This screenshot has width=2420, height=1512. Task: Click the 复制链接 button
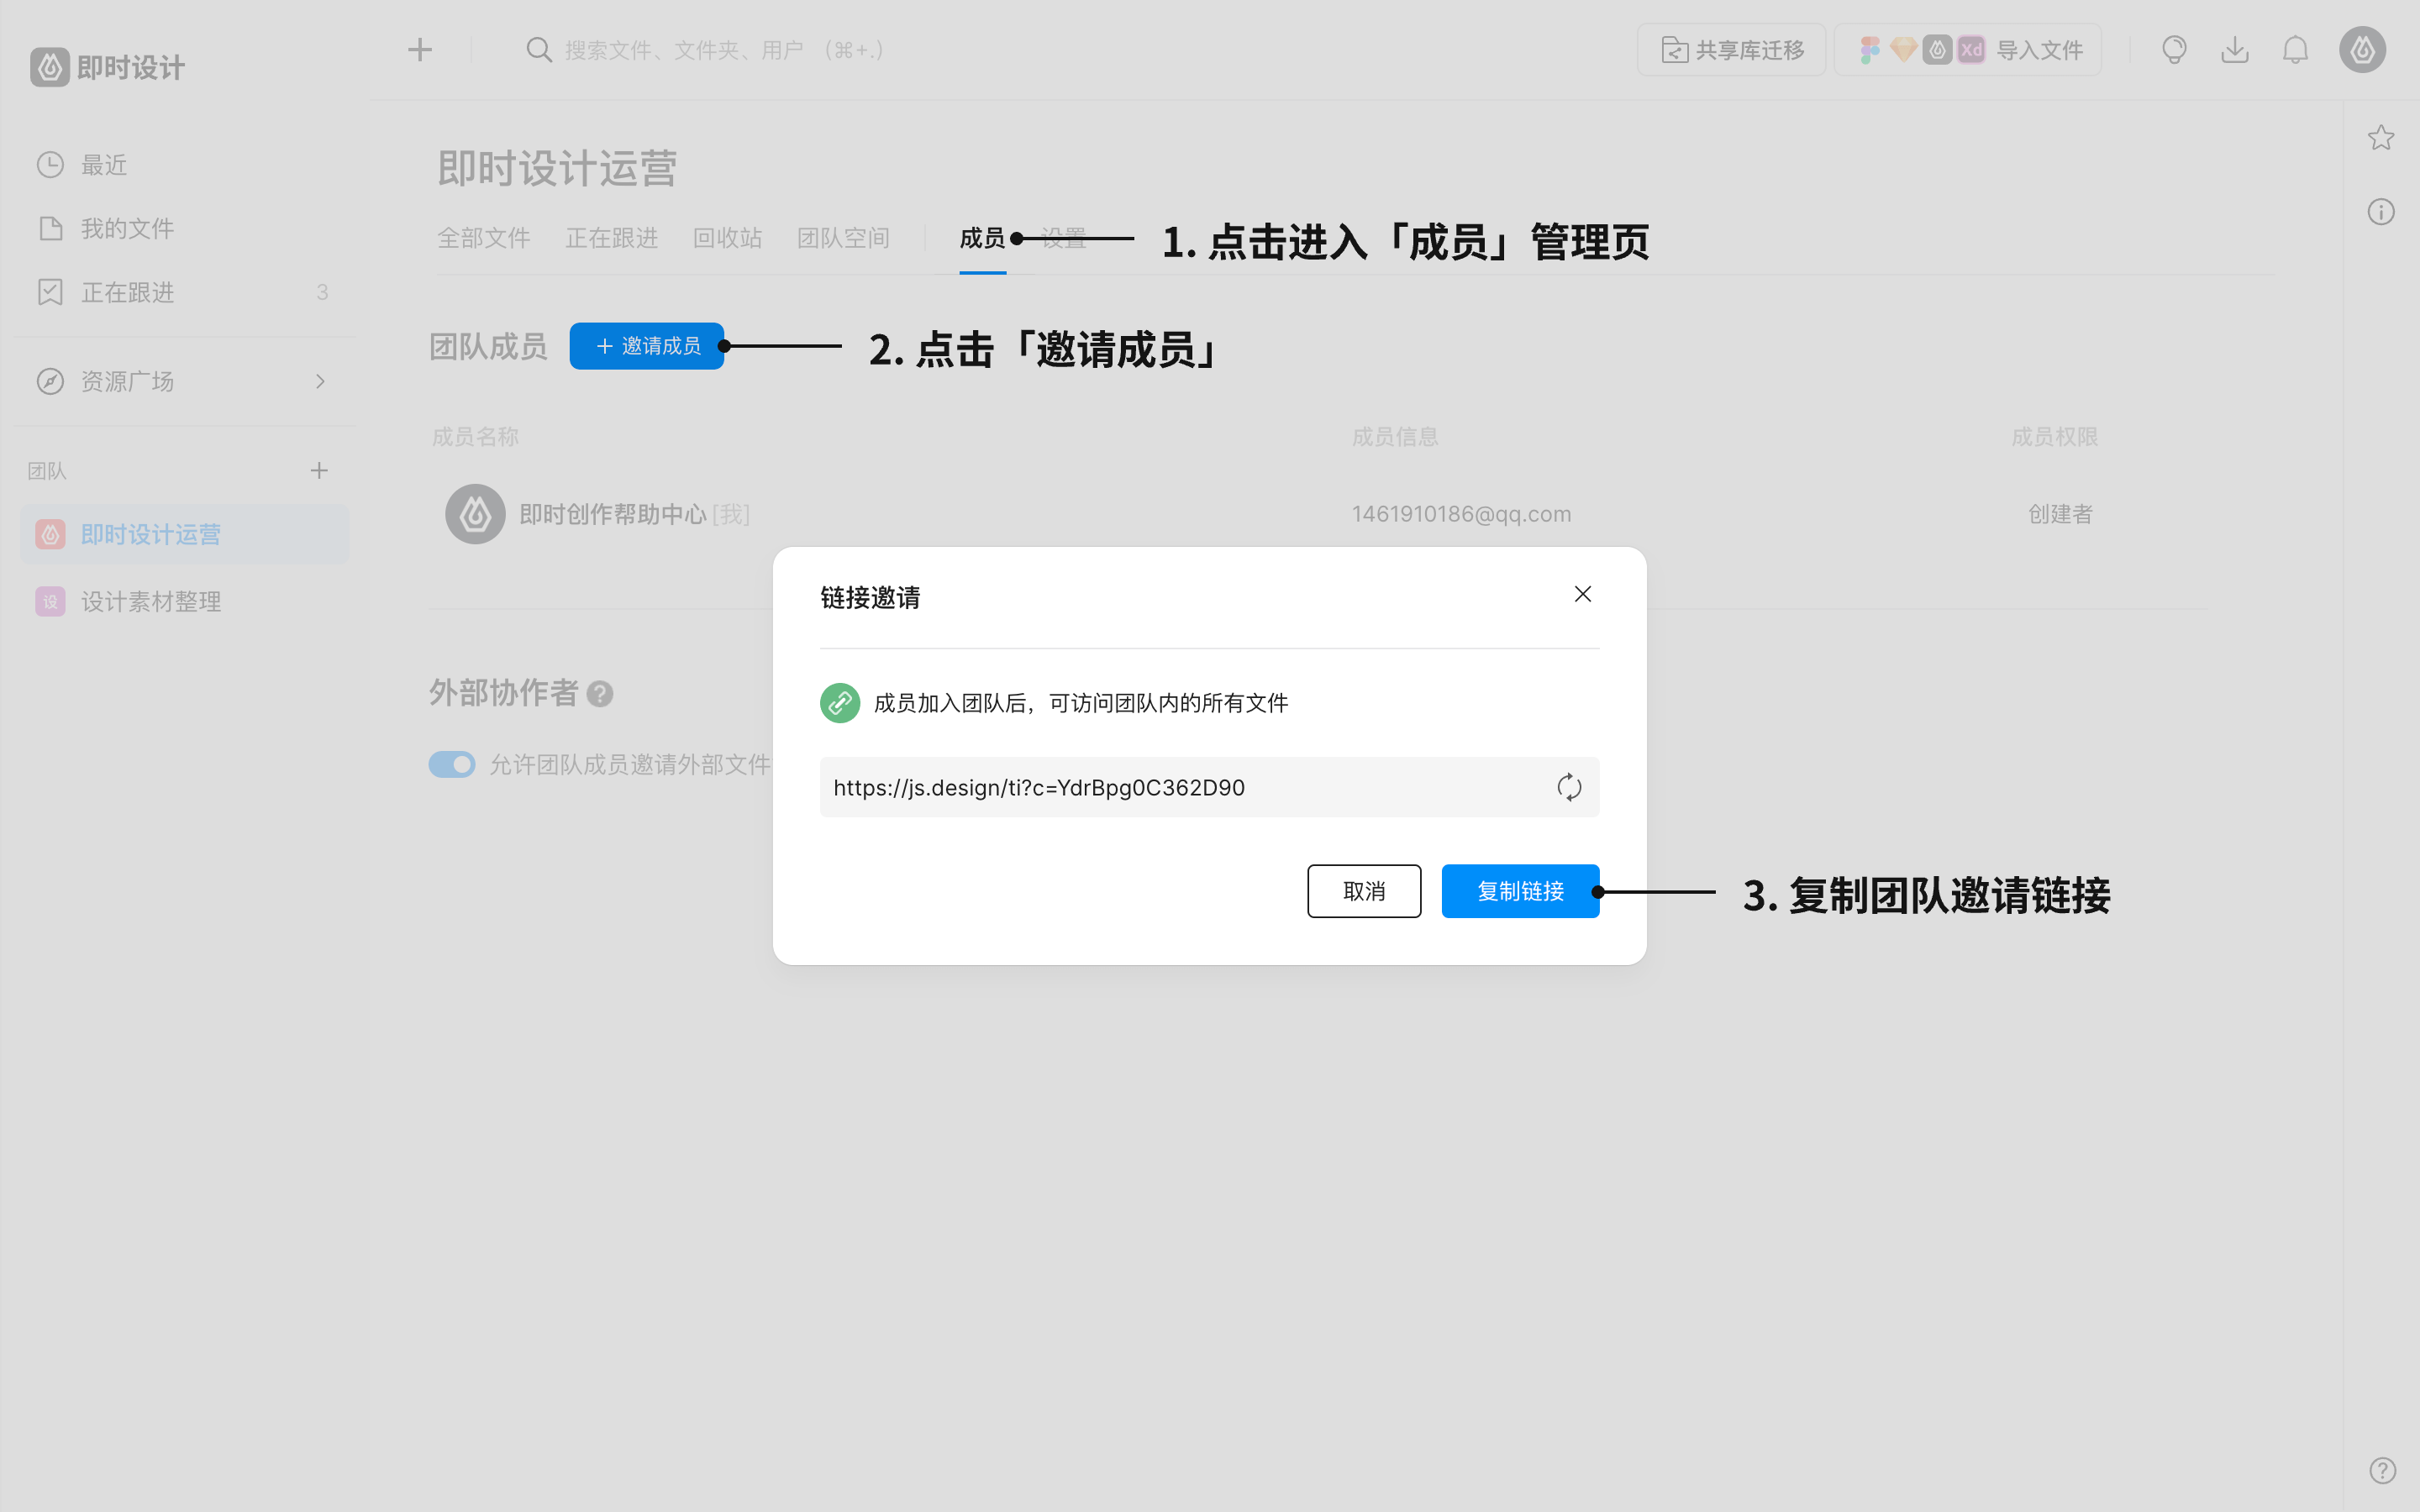point(1519,891)
